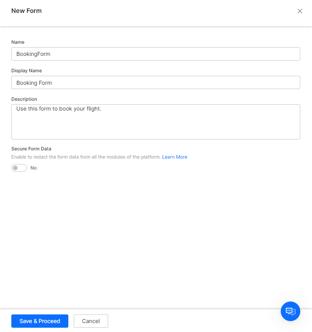Open the Learn More page about redaction

click(175, 157)
